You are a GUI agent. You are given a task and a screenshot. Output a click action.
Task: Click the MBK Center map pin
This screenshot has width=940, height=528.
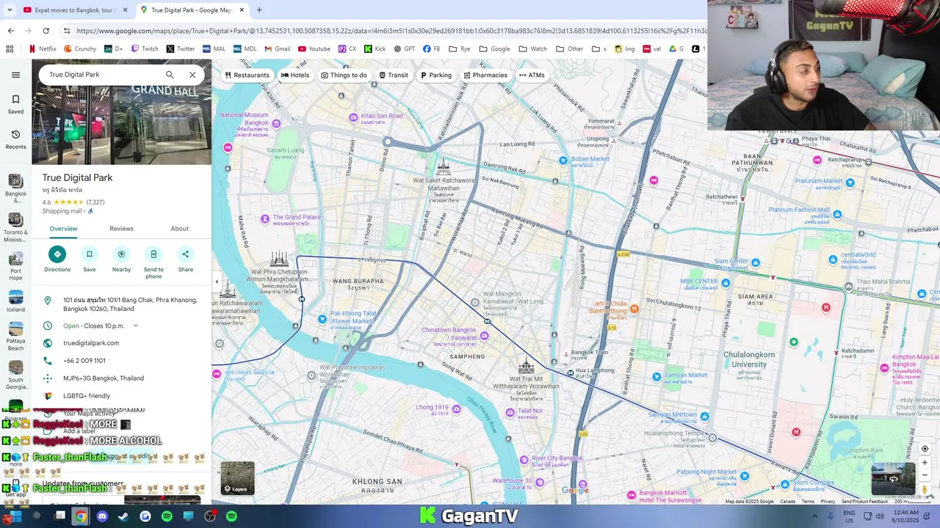726,283
